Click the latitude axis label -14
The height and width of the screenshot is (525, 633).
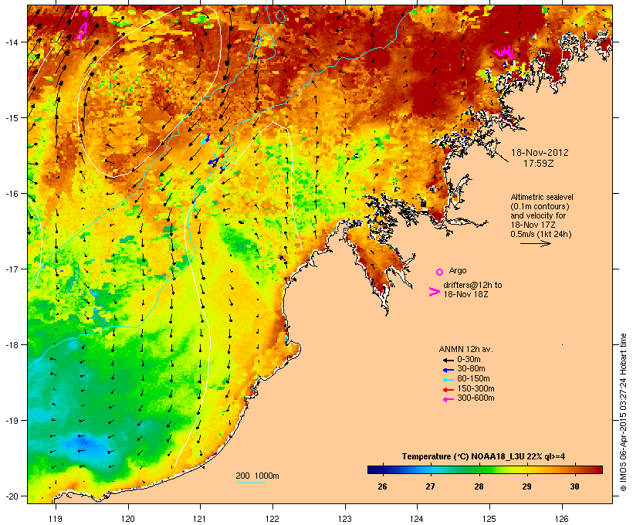coord(12,42)
